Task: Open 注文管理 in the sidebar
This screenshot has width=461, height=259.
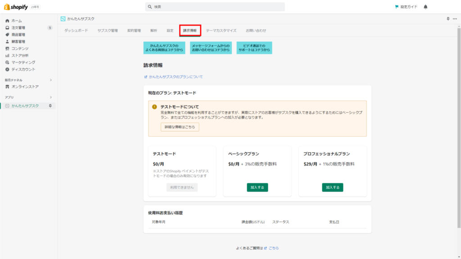Action: pyautogui.click(x=18, y=27)
